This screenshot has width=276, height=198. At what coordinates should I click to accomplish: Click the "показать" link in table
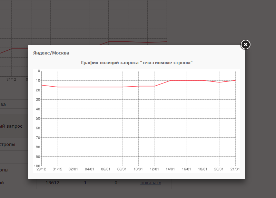pyautogui.click(x=150, y=182)
